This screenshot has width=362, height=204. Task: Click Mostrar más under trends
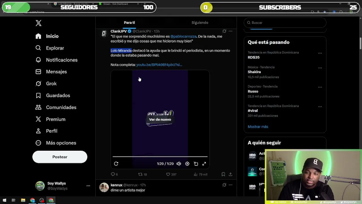click(x=258, y=127)
